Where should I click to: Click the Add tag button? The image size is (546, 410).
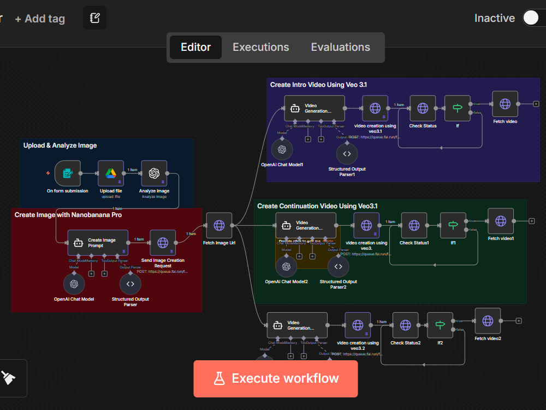pyautogui.click(x=40, y=19)
